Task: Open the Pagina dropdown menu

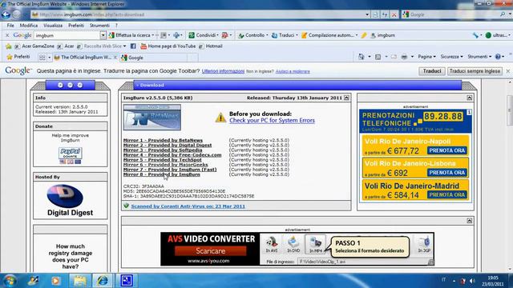Action: click(426, 57)
